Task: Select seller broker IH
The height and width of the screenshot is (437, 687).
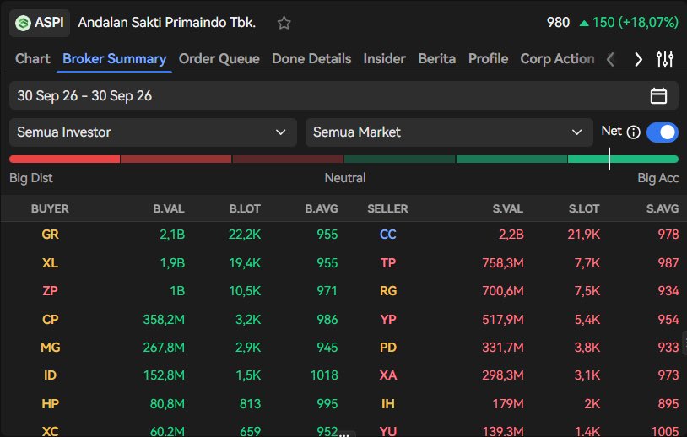Action: 387,404
